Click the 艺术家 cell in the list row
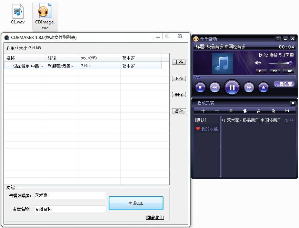Viewport: 299px width, 228px height. (x=129, y=66)
